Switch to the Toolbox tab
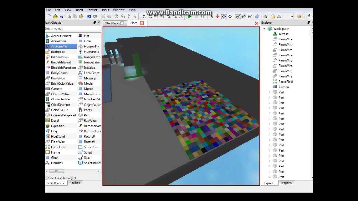This screenshot has width=358, height=201. click(75, 183)
